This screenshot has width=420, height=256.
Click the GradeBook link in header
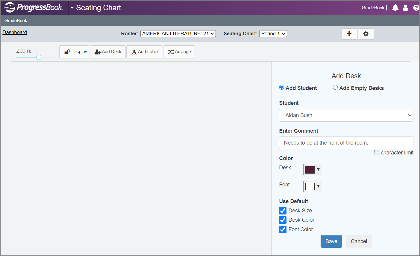pyautogui.click(x=373, y=8)
